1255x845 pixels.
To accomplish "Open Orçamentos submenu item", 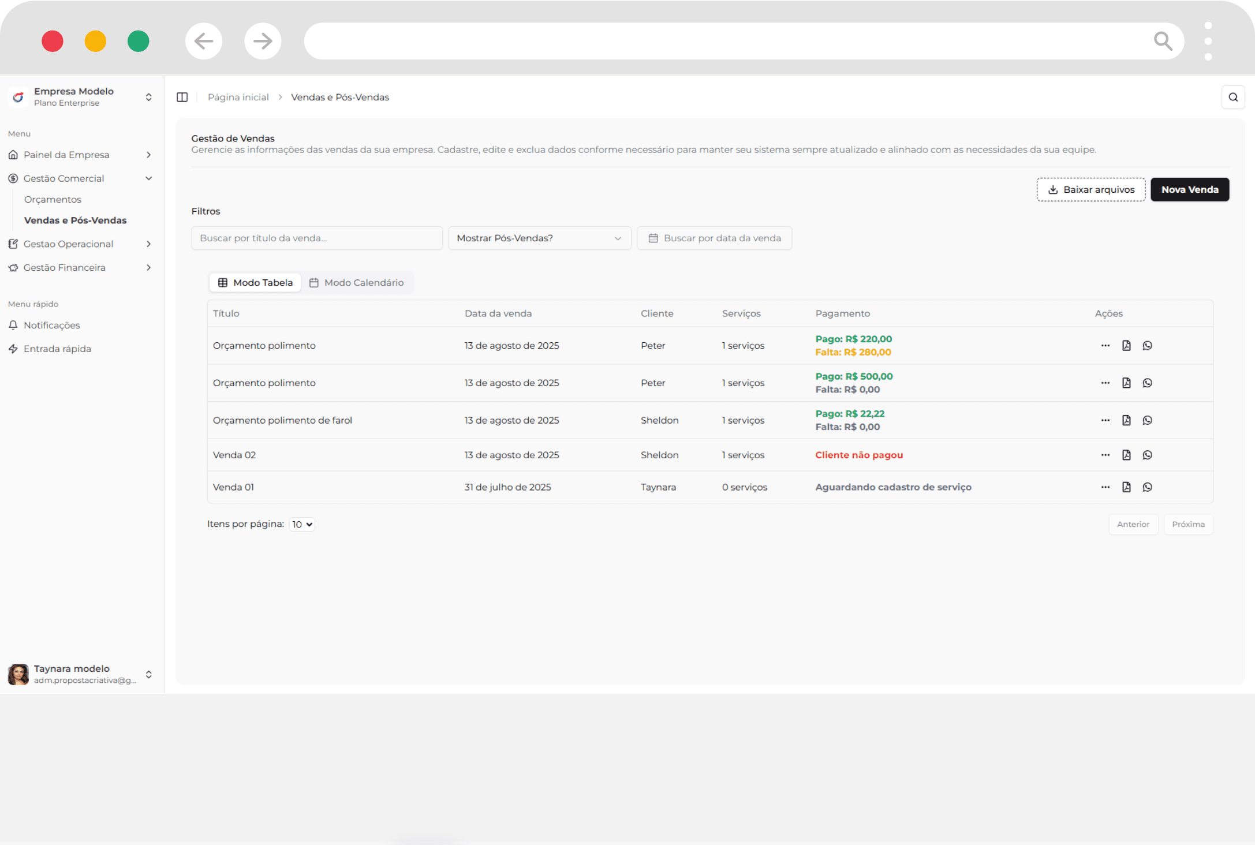I will pos(53,199).
